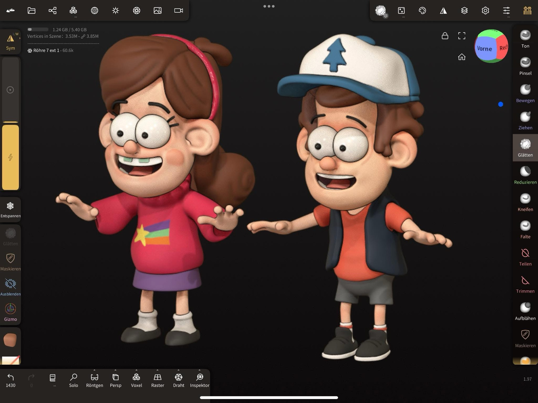Open the post process aperture menu
The width and height of the screenshot is (538, 403).
(137, 10)
